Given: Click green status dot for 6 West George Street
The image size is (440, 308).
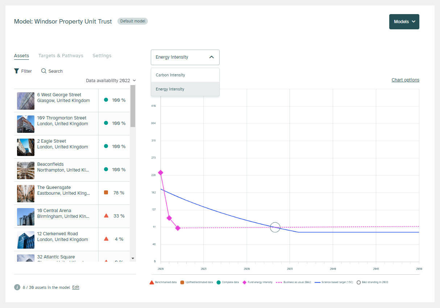Looking at the screenshot, I should click(x=106, y=100).
